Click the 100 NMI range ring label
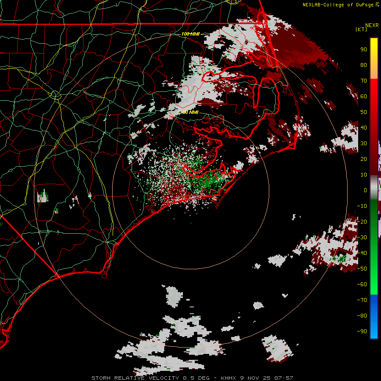Image resolution: width=381 pixels, height=381 pixels. pos(190,34)
